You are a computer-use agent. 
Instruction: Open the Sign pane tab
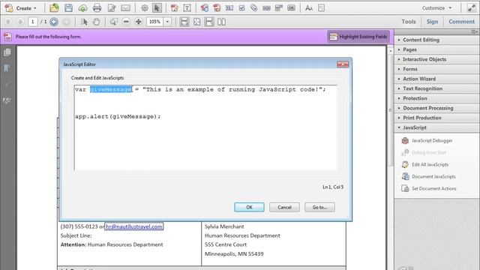click(x=432, y=22)
